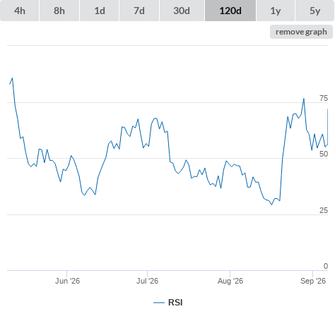Click the Sep '26 axis label
This screenshot has height=321, width=335.
313,281
